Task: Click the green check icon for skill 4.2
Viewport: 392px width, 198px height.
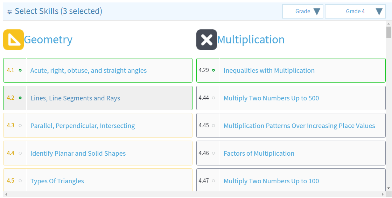Action: pos(20,98)
